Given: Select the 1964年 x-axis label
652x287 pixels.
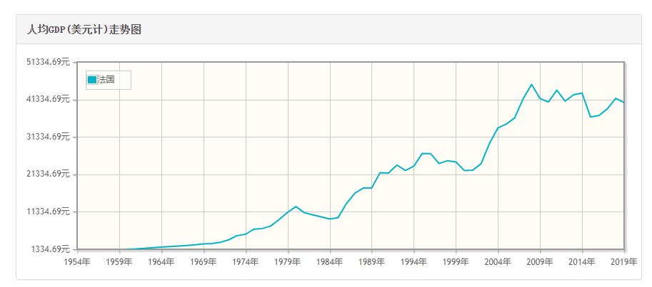Looking at the screenshot, I should 161,261.
